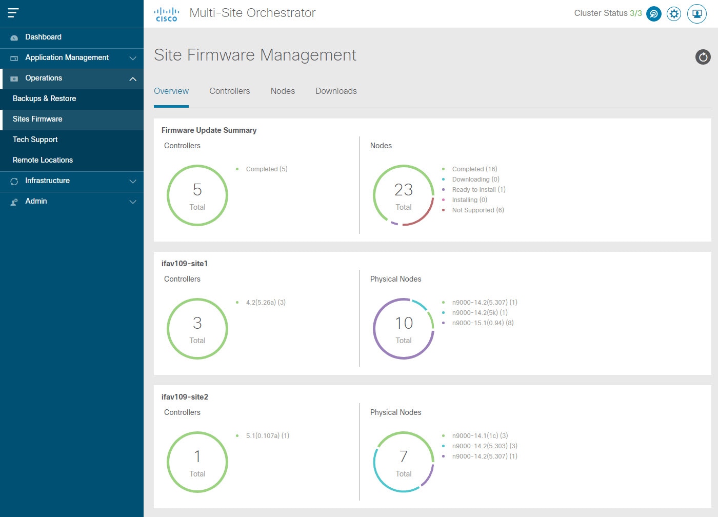
Task: Click the Admin user-gear icon
Action: (x=14, y=202)
